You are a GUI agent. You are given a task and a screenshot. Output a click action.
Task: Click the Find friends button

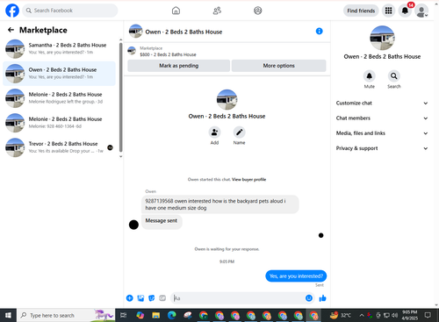[x=361, y=11]
